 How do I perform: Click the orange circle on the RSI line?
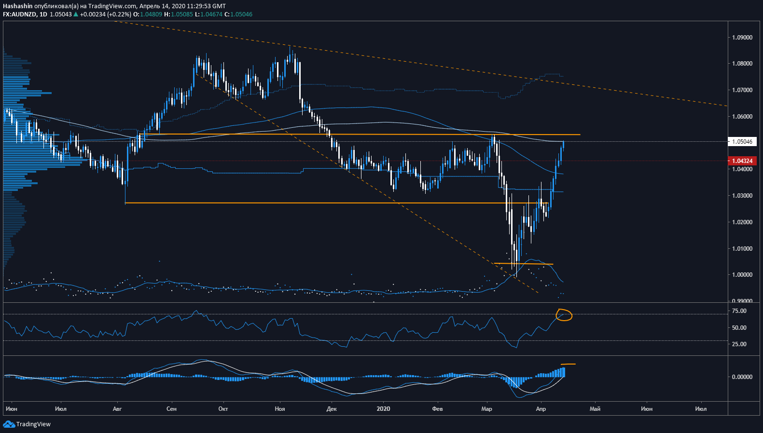point(564,315)
